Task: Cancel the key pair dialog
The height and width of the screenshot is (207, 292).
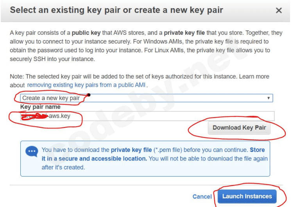Action: (202, 196)
